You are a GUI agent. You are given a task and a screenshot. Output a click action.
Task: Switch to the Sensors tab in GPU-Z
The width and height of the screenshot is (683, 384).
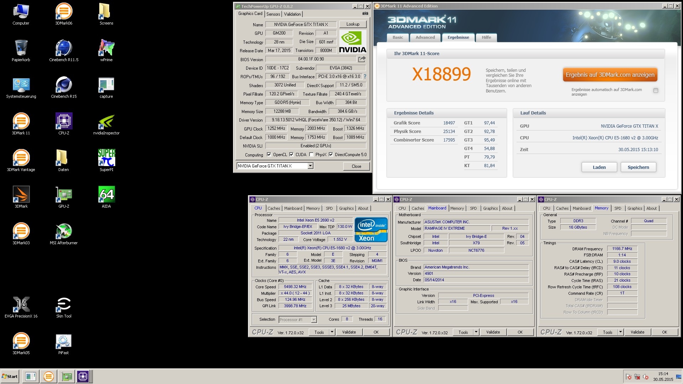pyautogui.click(x=273, y=14)
